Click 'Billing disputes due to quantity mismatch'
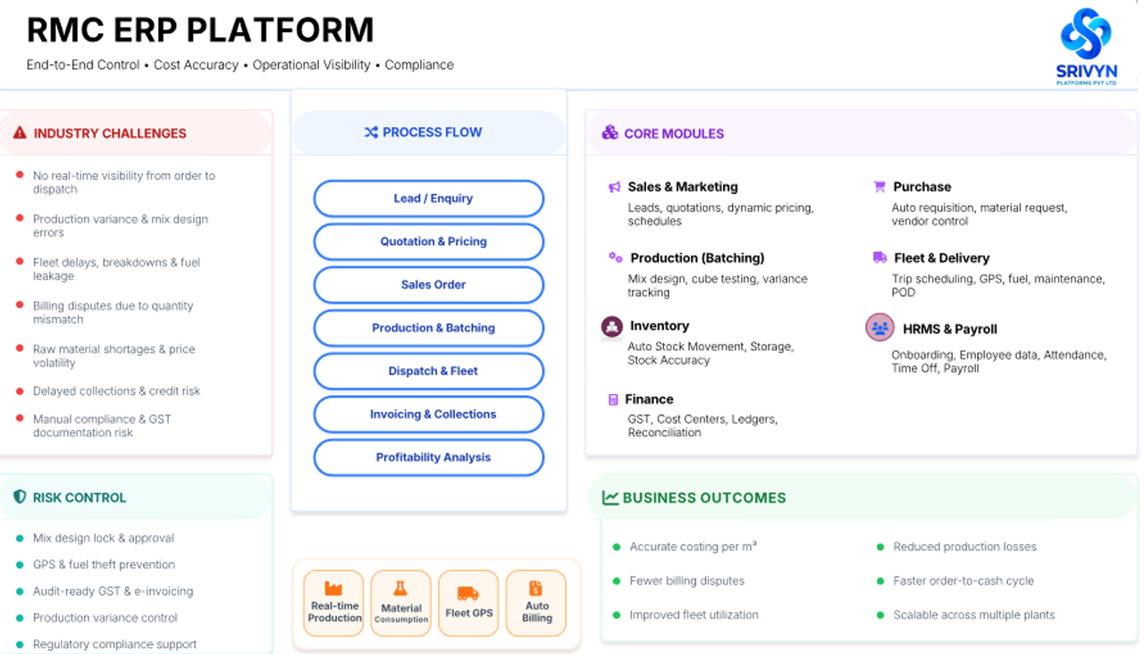Screen dimensions: 1144x654 [114, 313]
